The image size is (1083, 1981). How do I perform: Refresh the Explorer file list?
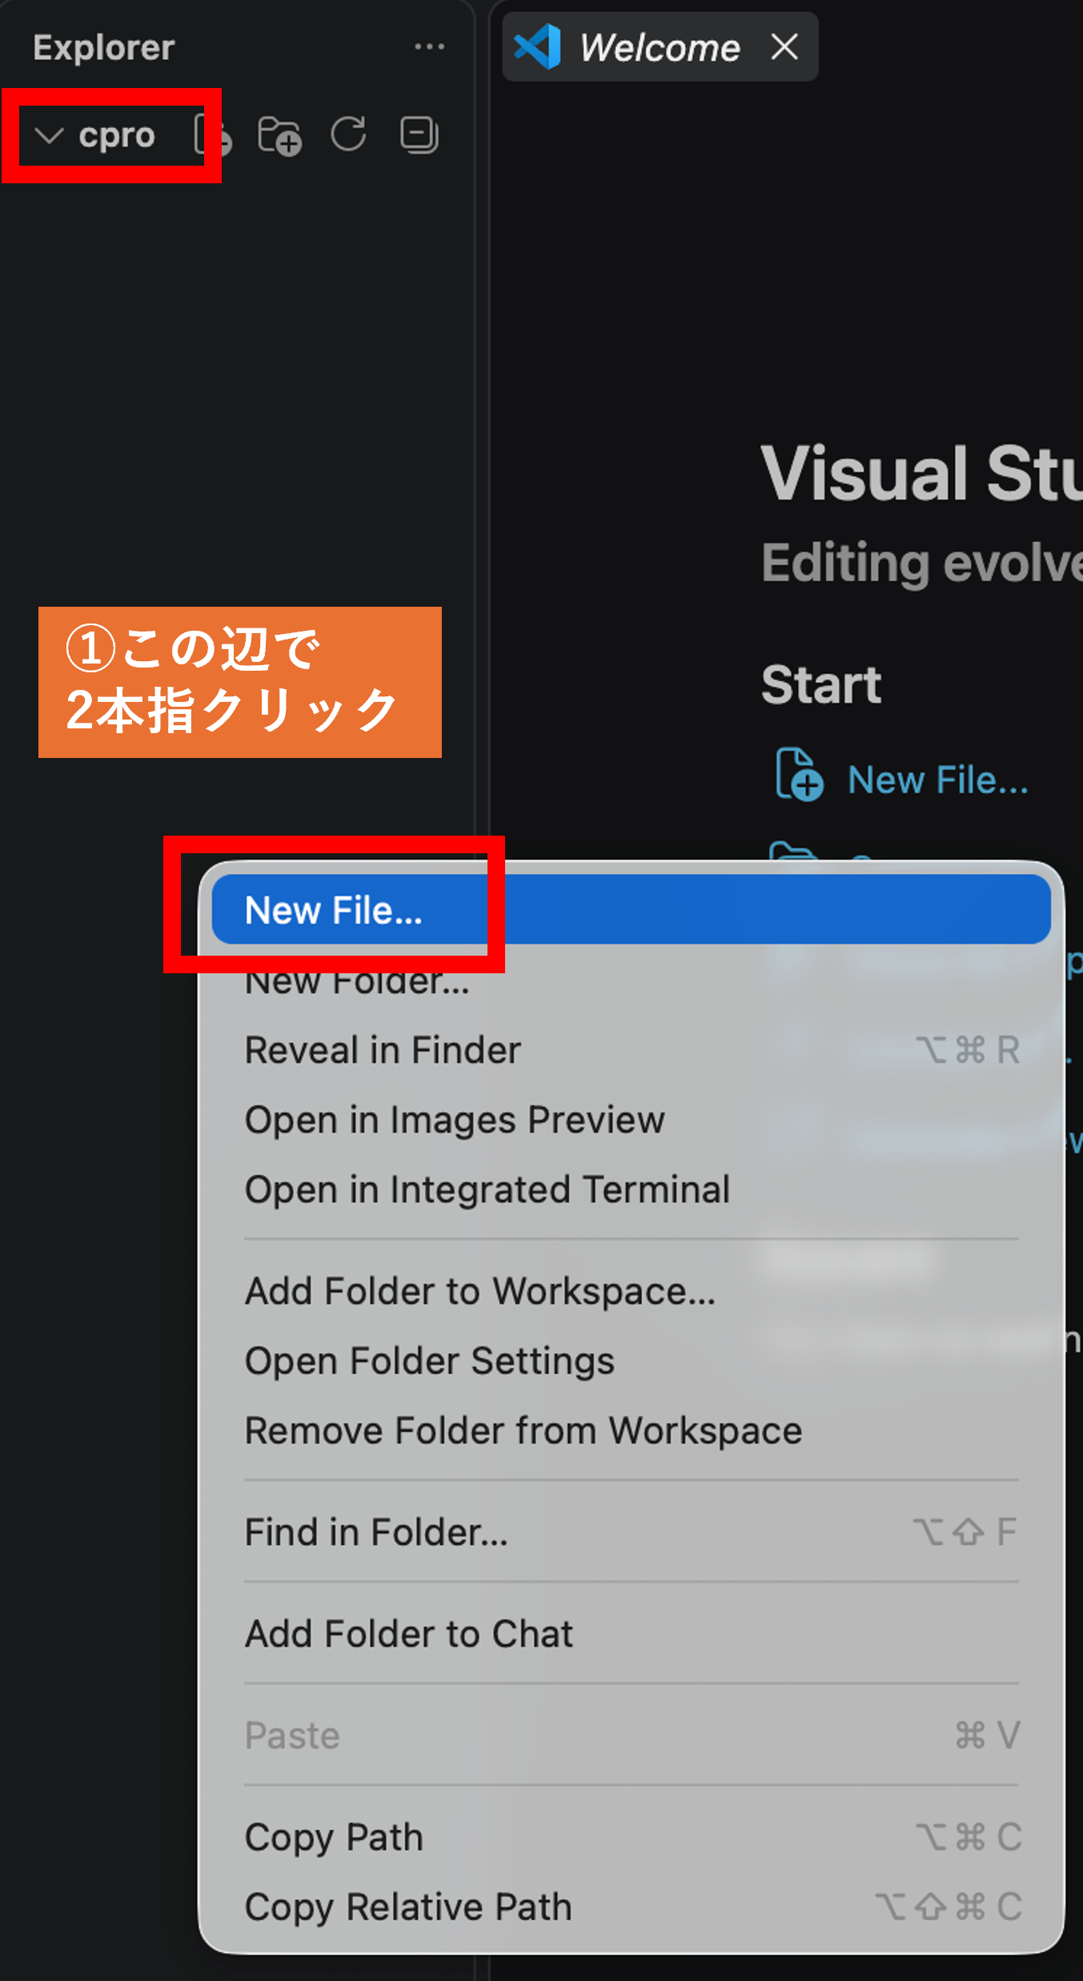(349, 134)
